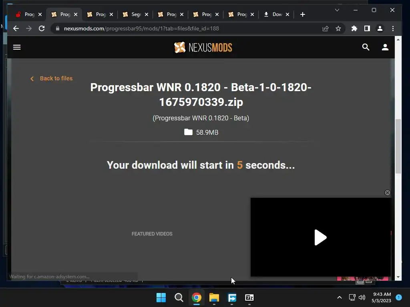410x307 pixels.
Task: Open Chrome profile avatar
Action: tap(380, 28)
